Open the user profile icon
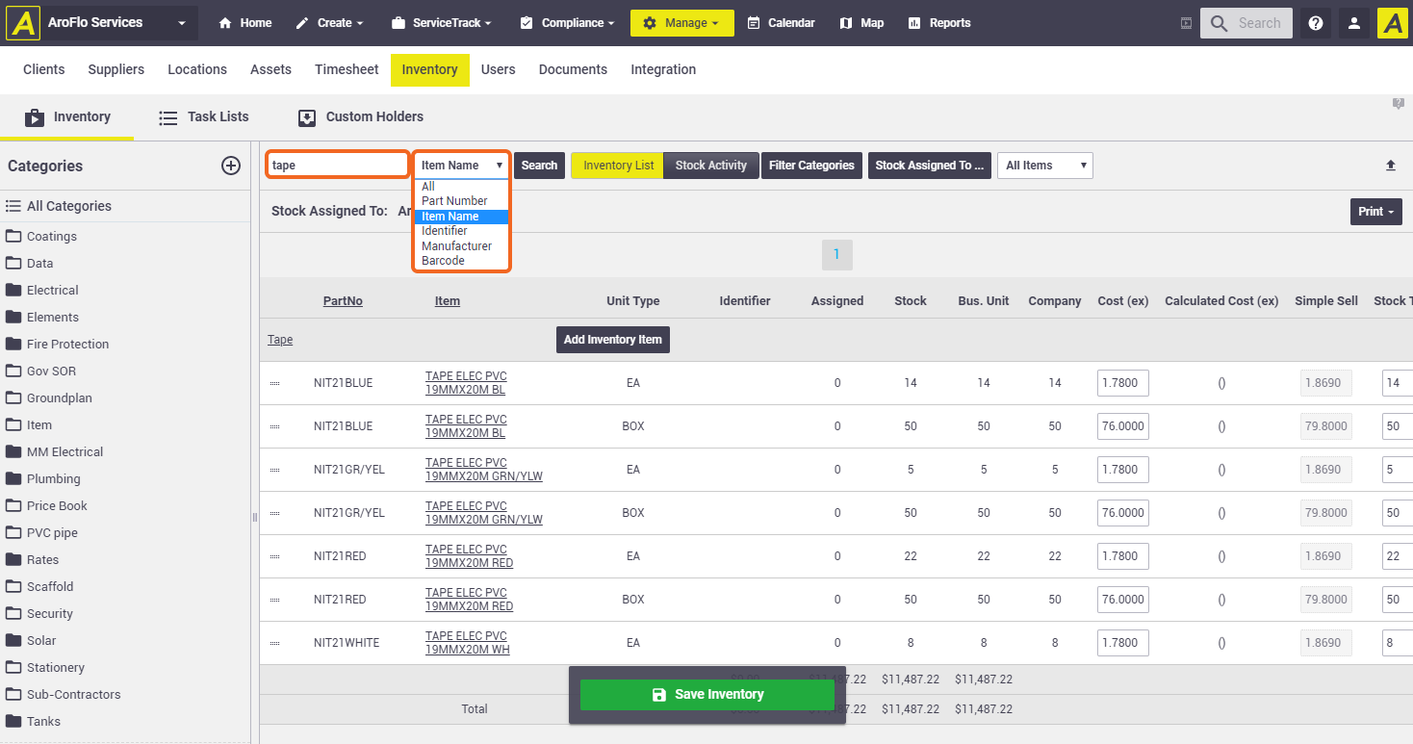This screenshot has width=1413, height=744. tap(1353, 23)
